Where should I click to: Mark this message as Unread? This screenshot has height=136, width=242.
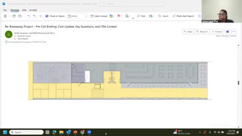[99, 16]
